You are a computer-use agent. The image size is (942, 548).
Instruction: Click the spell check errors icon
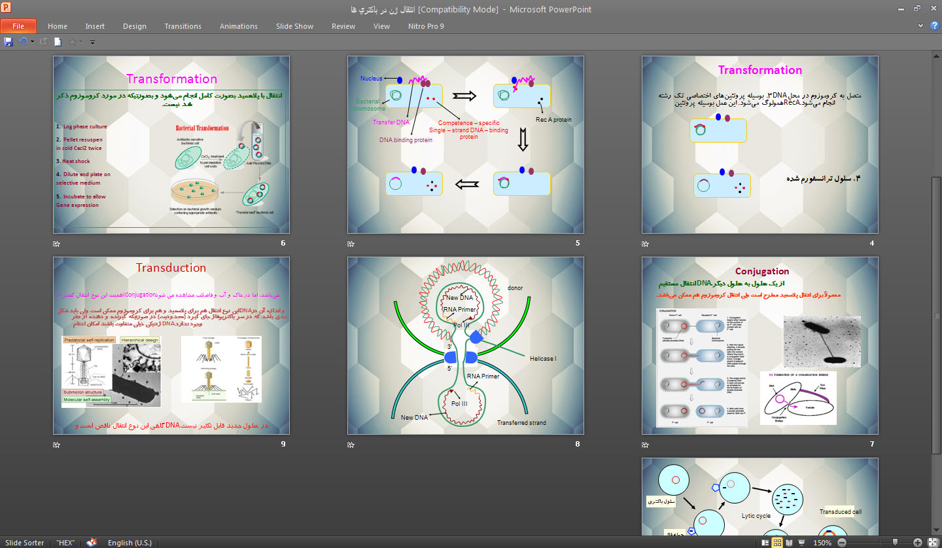coord(92,542)
